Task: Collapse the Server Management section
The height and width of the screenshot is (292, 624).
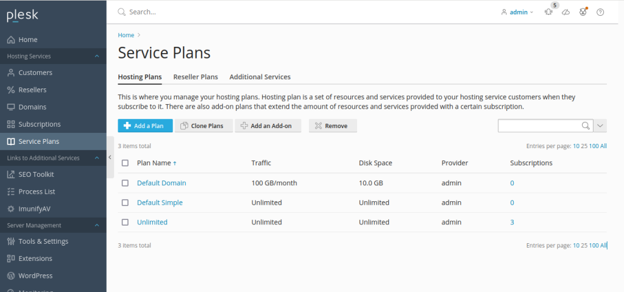Action: [x=97, y=225]
